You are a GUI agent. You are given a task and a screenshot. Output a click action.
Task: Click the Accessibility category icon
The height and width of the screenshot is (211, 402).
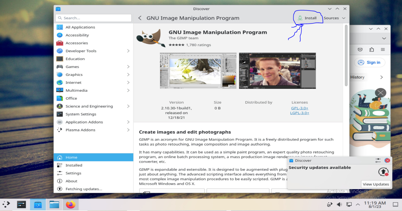[x=60, y=35]
